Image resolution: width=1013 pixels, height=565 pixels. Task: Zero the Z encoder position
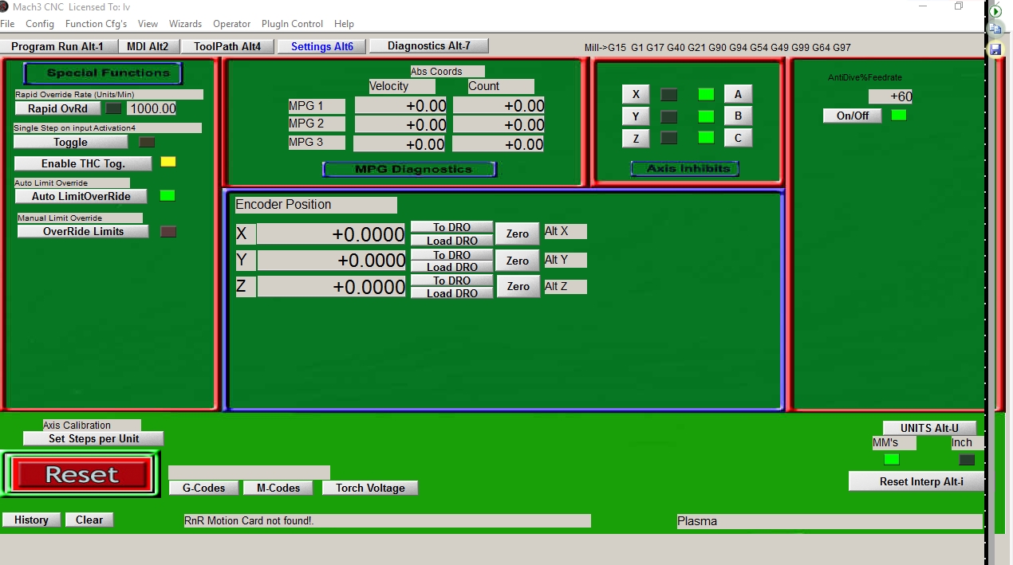[x=518, y=286]
